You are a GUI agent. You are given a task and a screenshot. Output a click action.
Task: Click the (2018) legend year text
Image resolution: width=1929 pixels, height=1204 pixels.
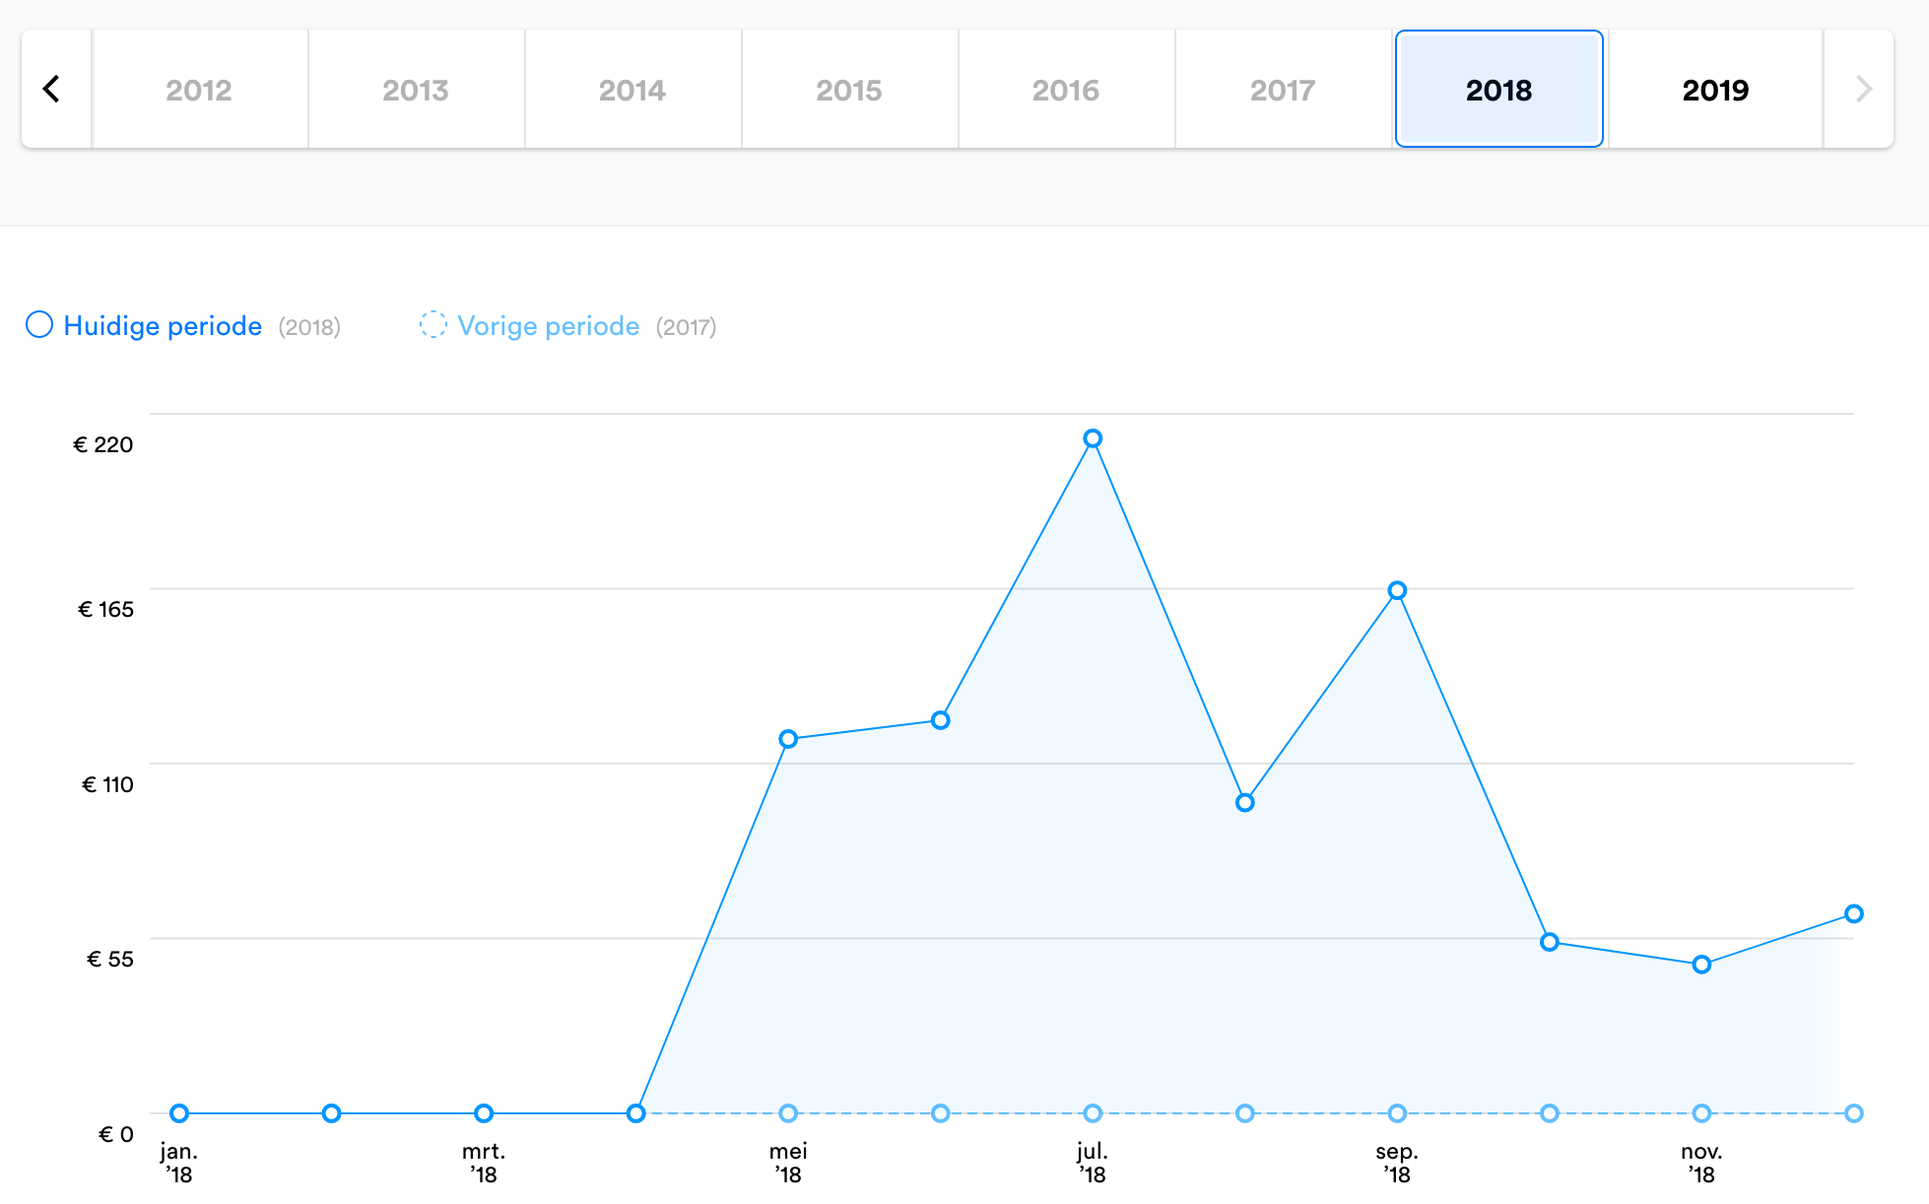coord(309,327)
